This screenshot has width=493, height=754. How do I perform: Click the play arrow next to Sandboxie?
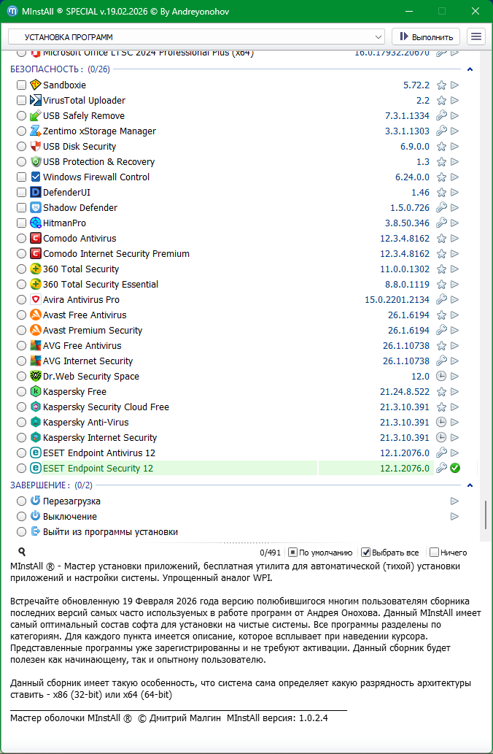[455, 85]
